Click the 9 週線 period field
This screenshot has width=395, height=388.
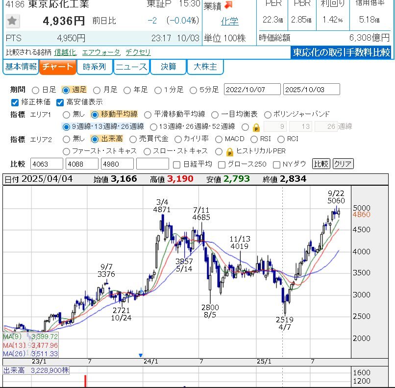point(275,126)
